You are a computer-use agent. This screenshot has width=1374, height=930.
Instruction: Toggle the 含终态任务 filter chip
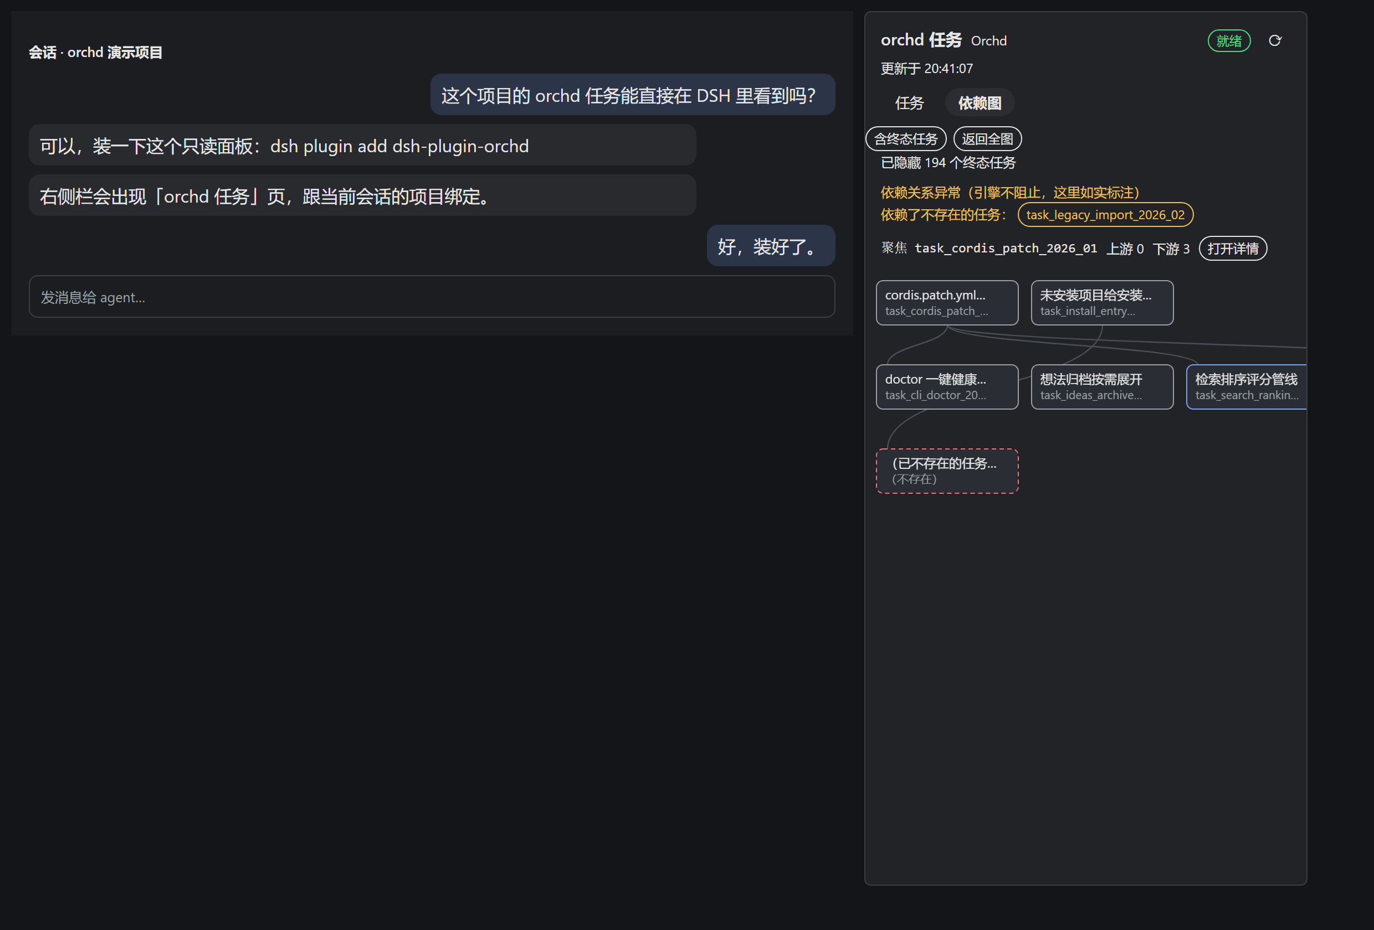(x=906, y=139)
